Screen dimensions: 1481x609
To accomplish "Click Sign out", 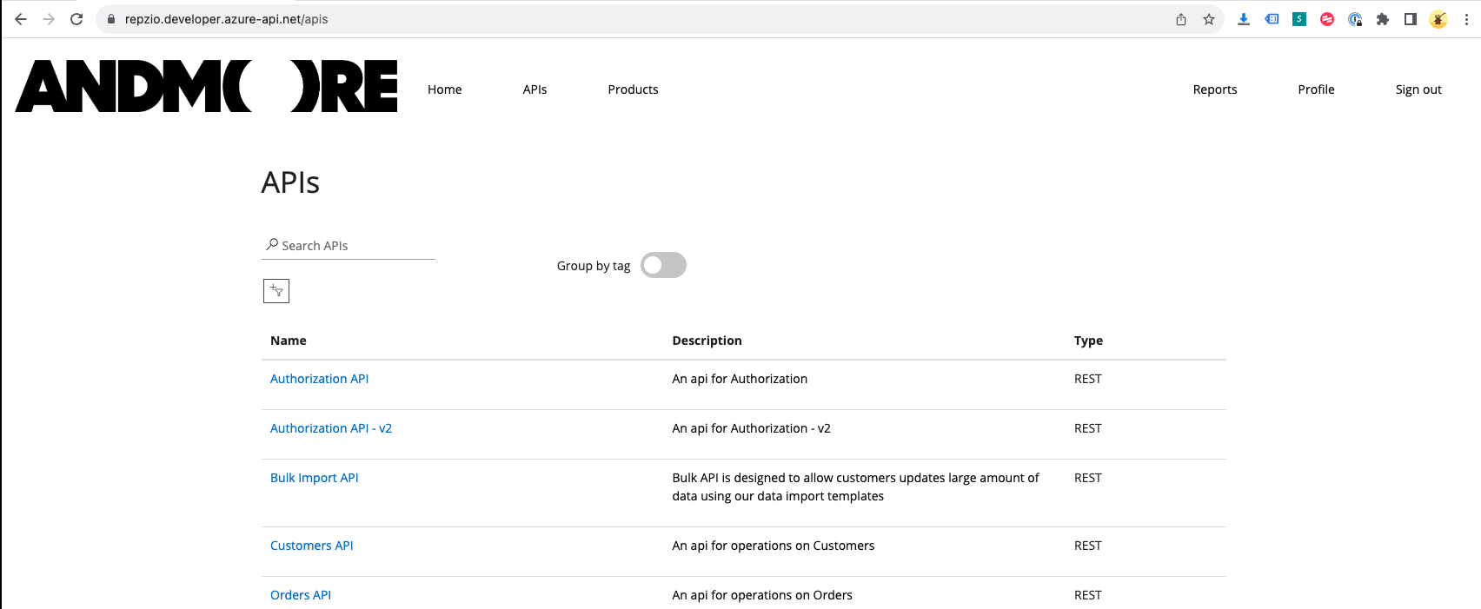I will [x=1418, y=89].
